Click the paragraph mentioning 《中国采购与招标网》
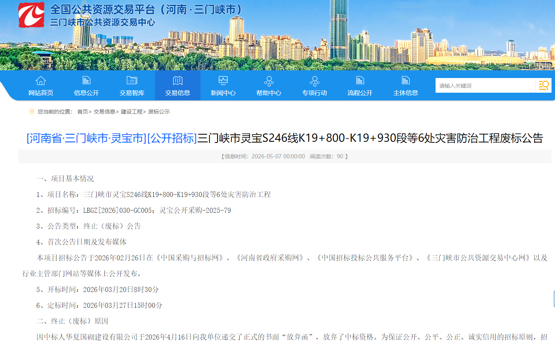The width and height of the screenshot is (555, 348). (x=285, y=265)
